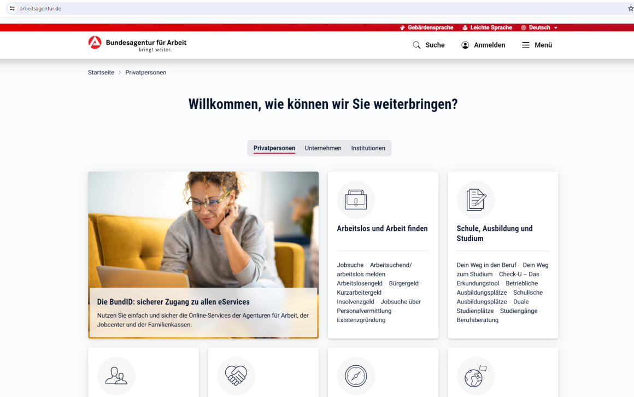Go to Startseite breadcrumb link
This screenshot has height=397, width=634.
point(101,72)
